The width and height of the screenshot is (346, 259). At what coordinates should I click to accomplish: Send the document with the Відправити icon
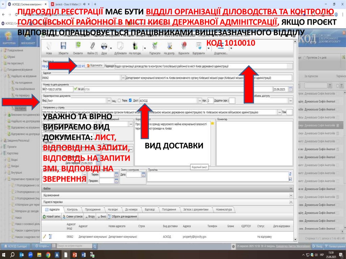(199, 46)
